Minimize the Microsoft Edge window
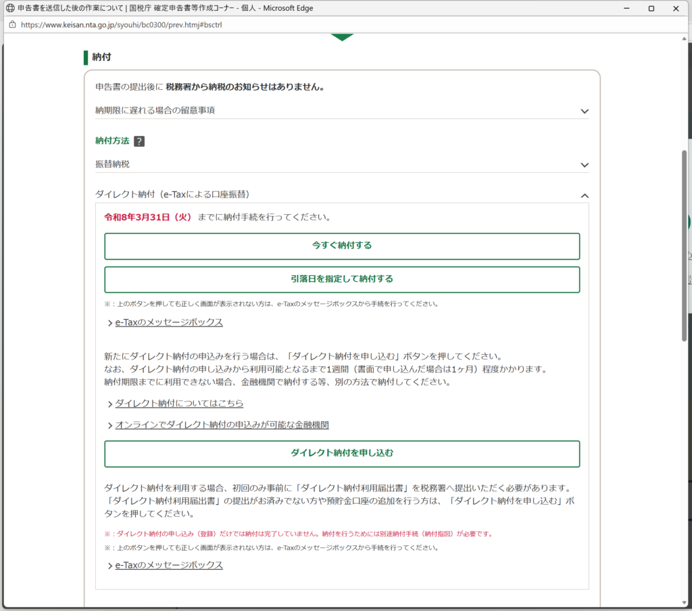Viewport: 692px width, 611px height. point(619,9)
